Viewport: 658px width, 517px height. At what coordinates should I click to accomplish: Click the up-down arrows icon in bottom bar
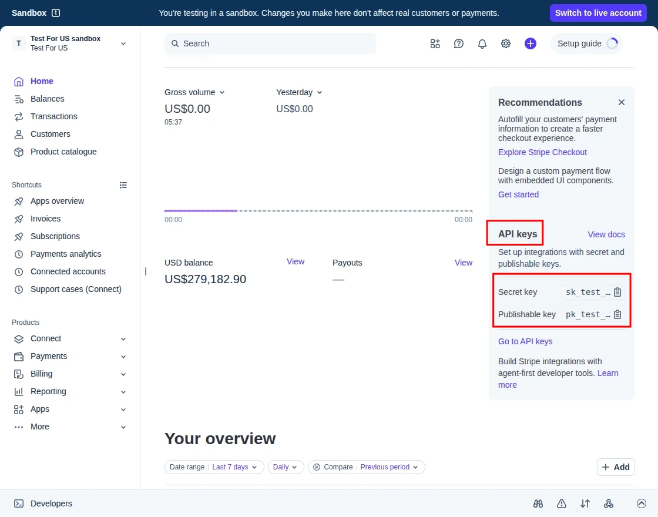point(585,503)
